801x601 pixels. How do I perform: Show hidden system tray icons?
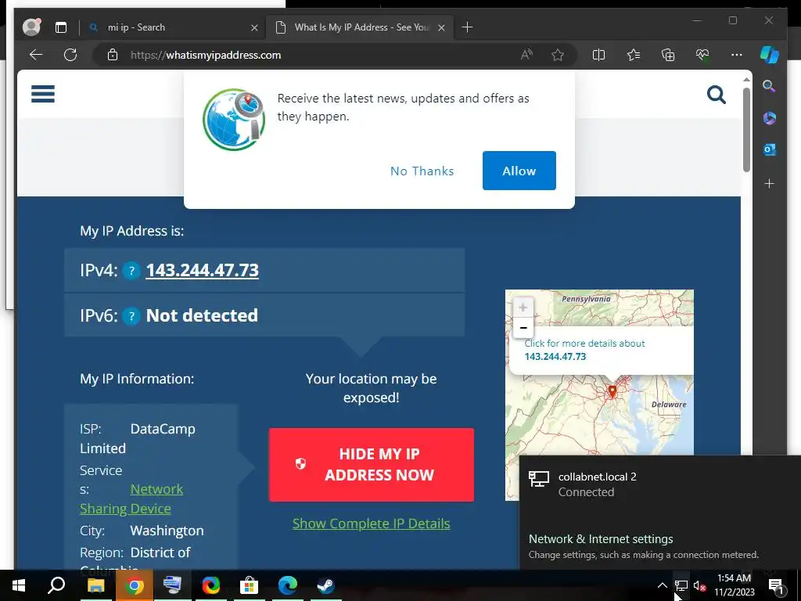pyautogui.click(x=662, y=585)
